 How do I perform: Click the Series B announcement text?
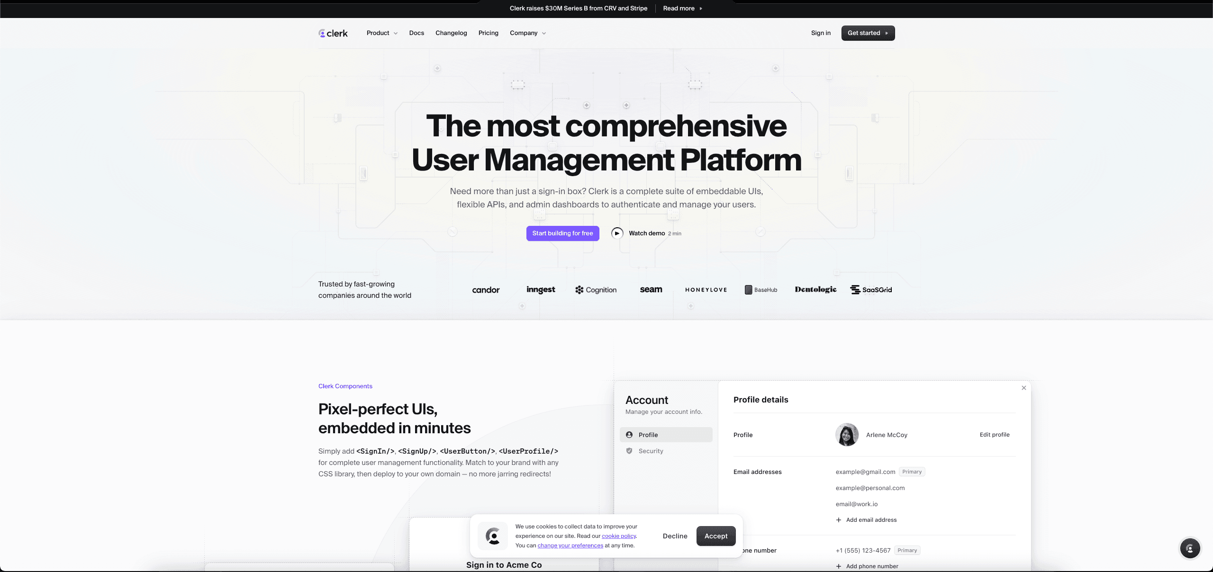click(579, 9)
